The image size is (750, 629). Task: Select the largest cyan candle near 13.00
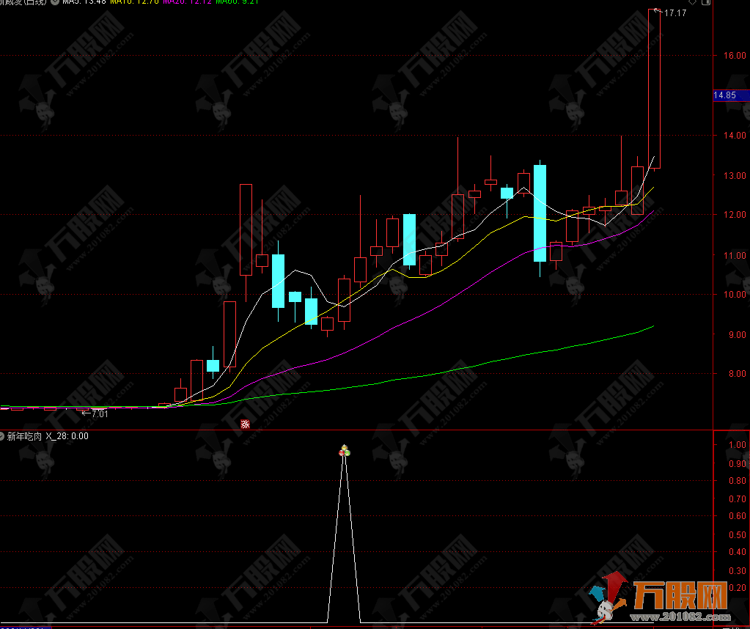(540, 213)
